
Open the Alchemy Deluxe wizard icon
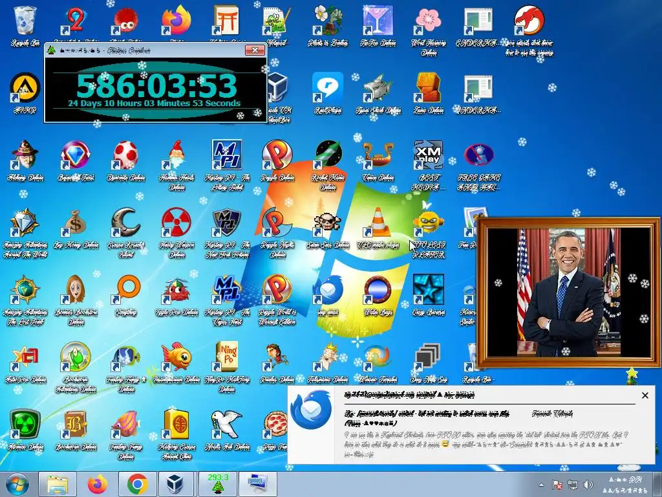[x=25, y=155]
